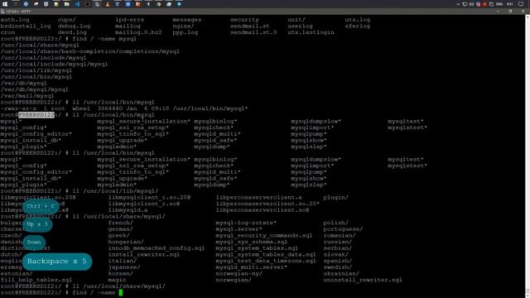Click the estonian/ directory entry

(x=17, y=274)
